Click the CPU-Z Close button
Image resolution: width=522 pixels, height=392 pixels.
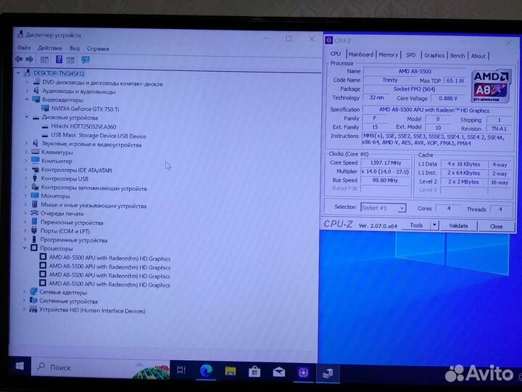point(496,226)
